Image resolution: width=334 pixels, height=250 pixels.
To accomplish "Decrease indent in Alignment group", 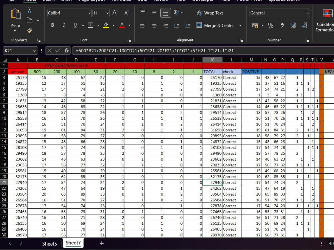I will point(176,25).
